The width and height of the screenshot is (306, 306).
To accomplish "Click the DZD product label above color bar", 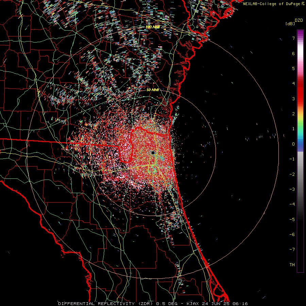I will pyautogui.click(x=299, y=20).
